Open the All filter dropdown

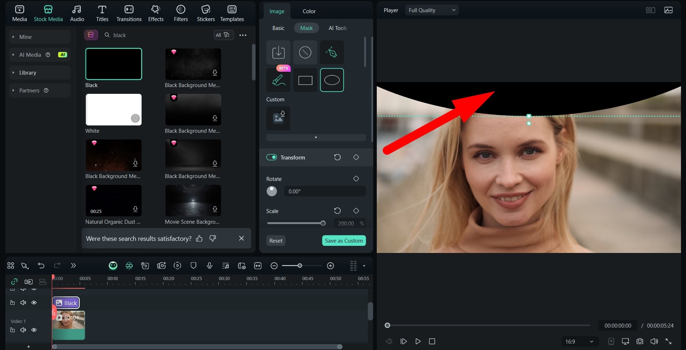click(x=223, y=35)
